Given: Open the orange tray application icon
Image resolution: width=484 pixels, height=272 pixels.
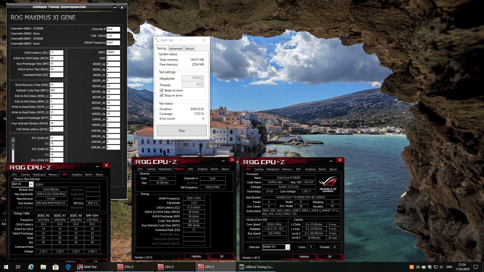Looking at the screenshot, I should coord(412,267).
